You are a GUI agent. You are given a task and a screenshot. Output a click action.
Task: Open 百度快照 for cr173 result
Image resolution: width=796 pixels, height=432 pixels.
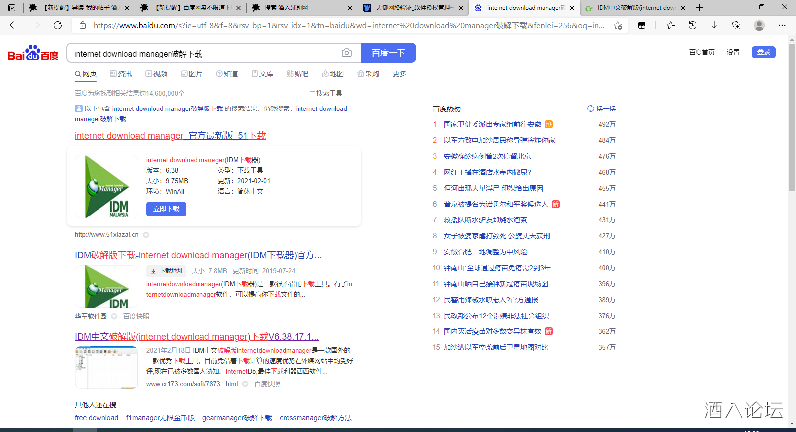click(x=267, y=384)
